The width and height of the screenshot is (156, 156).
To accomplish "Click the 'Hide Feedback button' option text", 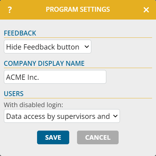I will [x=43, y=47].
